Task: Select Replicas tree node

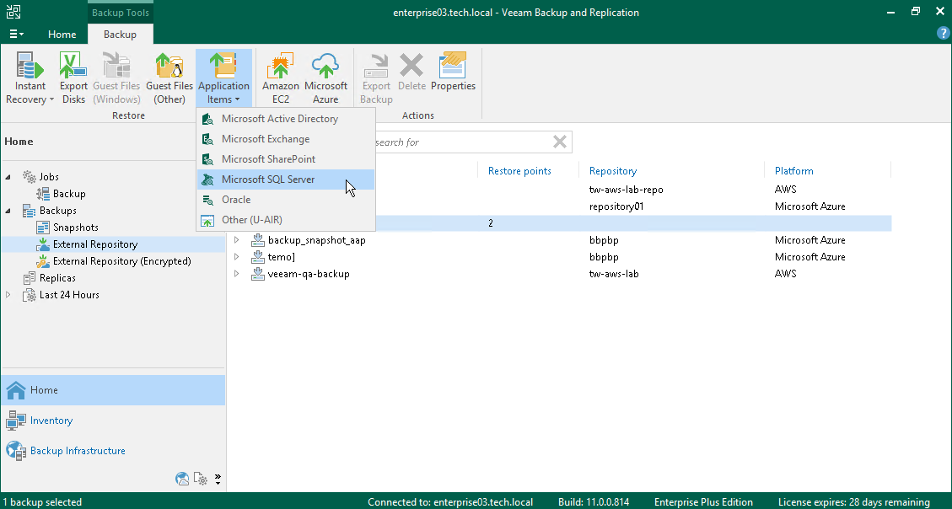Action: [57, 278]
